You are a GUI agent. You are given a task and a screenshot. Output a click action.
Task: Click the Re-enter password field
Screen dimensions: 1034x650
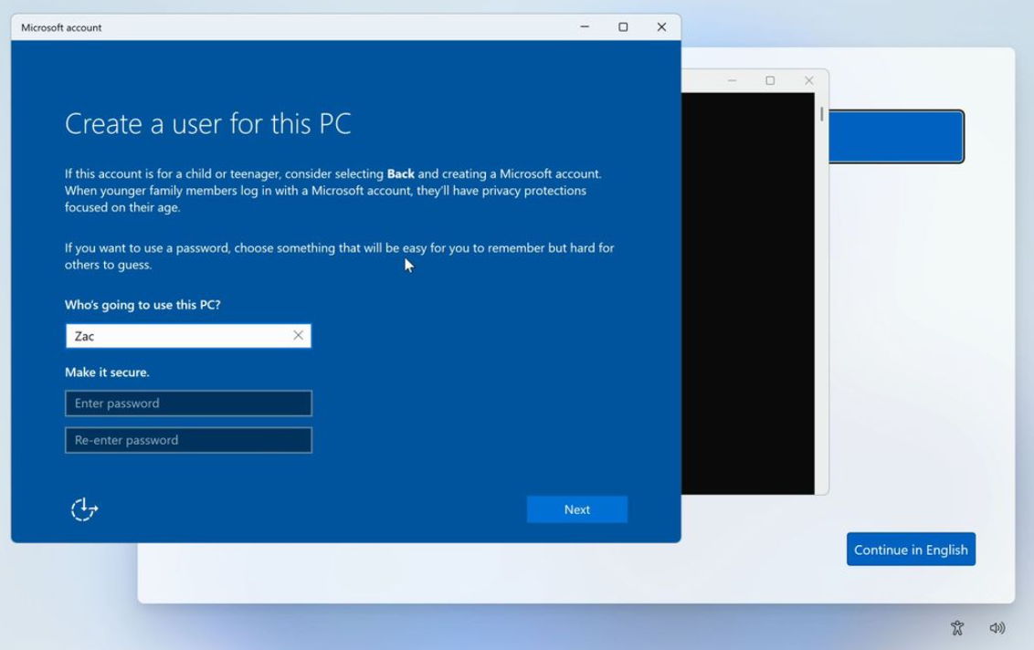click(188, 440)
